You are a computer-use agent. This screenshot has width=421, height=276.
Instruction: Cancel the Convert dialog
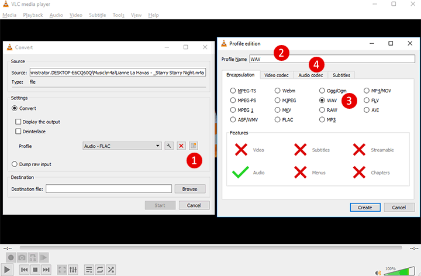[x=194, y=205]
